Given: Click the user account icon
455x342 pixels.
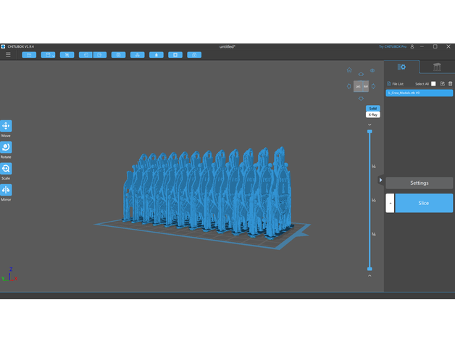Looking at the screenshot, I should (412, 46).
